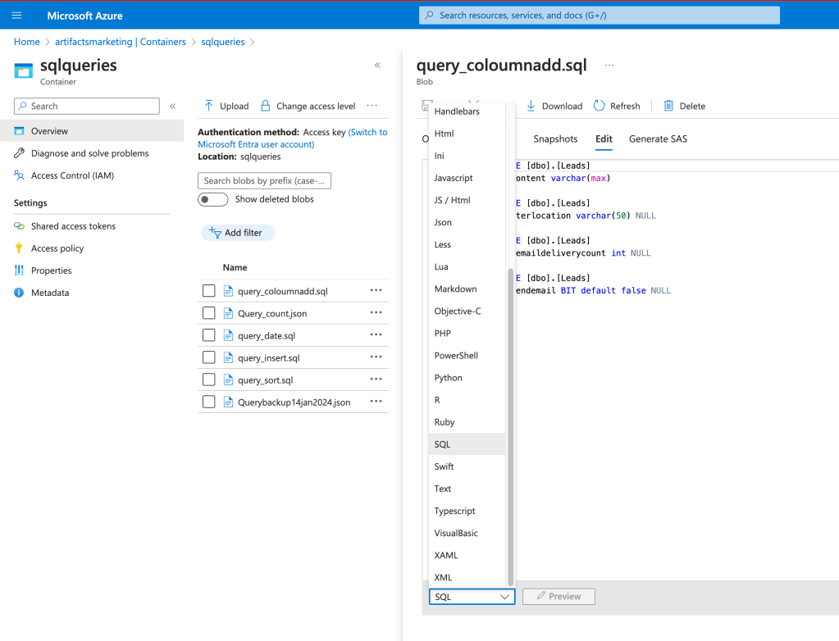
Task: Click the file icon of query_date.sql
Action: click(x=228, y=335)
